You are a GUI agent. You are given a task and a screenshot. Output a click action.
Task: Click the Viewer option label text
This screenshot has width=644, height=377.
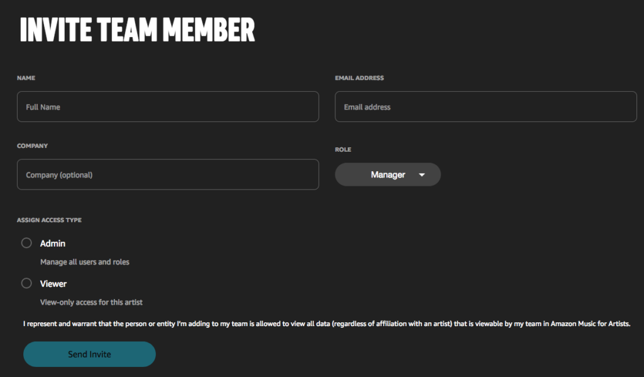(53, 284)
